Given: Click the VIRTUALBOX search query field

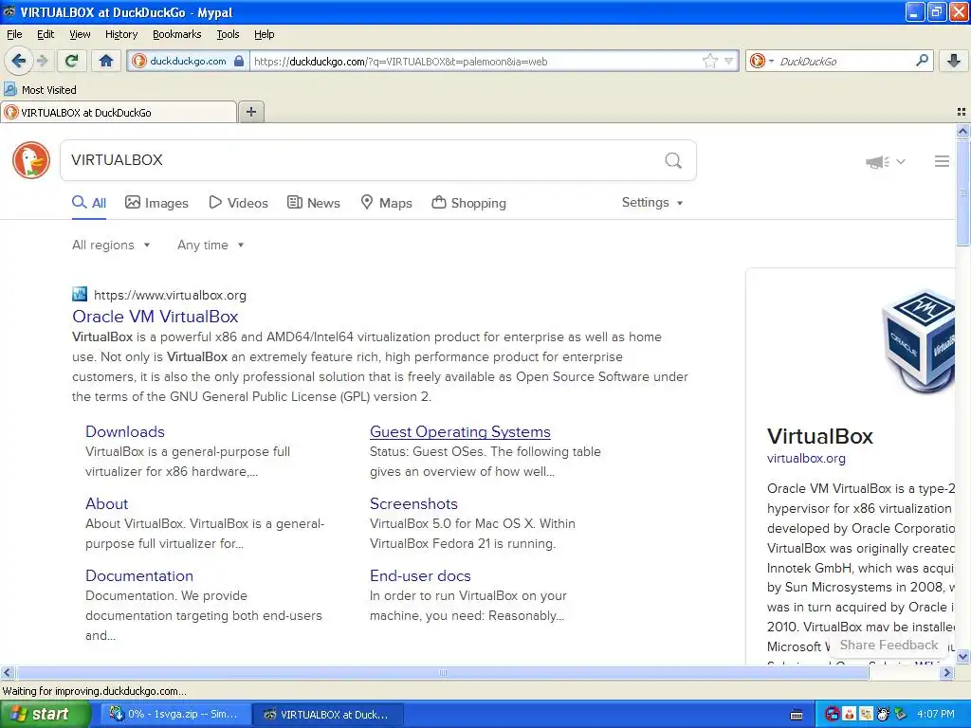Looking at the screenshot, I should coord(359,160).
